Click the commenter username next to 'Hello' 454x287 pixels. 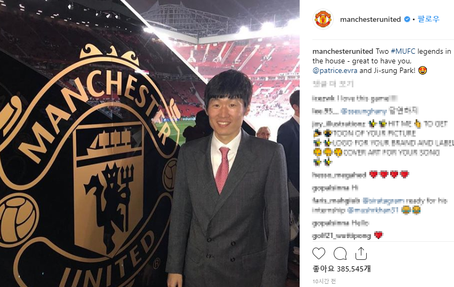(331, 223)
